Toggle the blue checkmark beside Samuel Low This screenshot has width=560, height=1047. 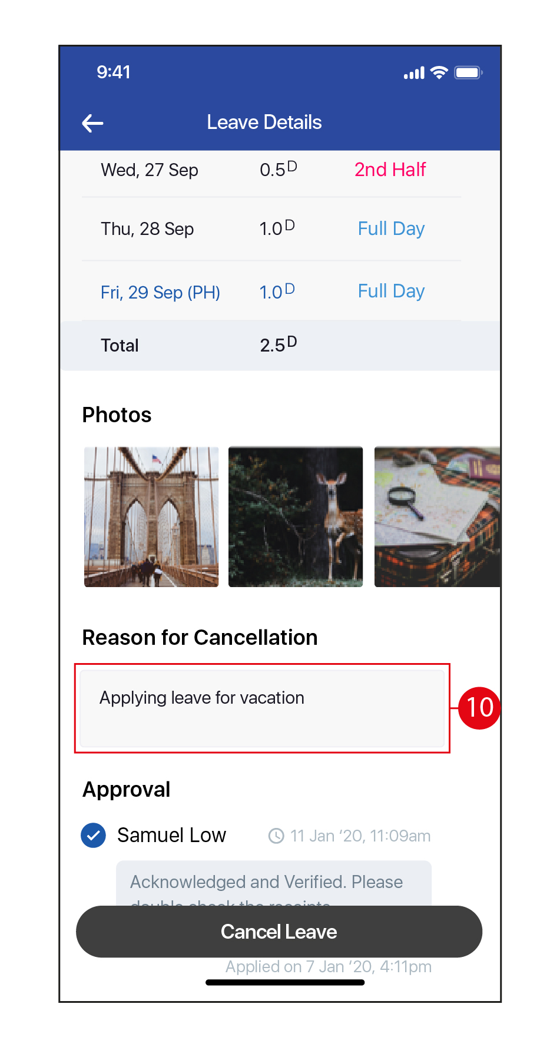coord(93,835)
